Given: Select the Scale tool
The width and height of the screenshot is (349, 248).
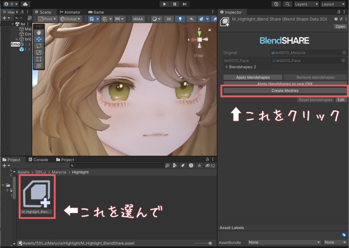Looking at the screenshot, I should 39,52.
